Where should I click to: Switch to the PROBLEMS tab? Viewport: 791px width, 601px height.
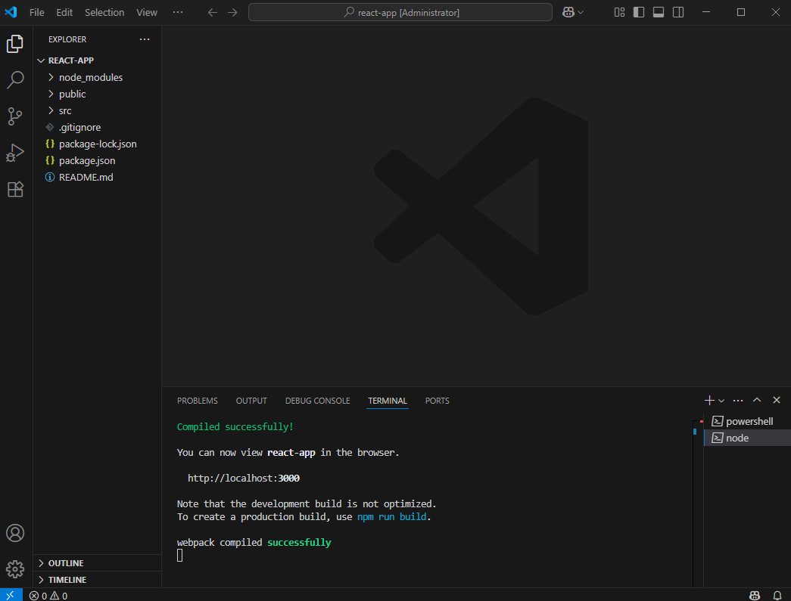198,401
